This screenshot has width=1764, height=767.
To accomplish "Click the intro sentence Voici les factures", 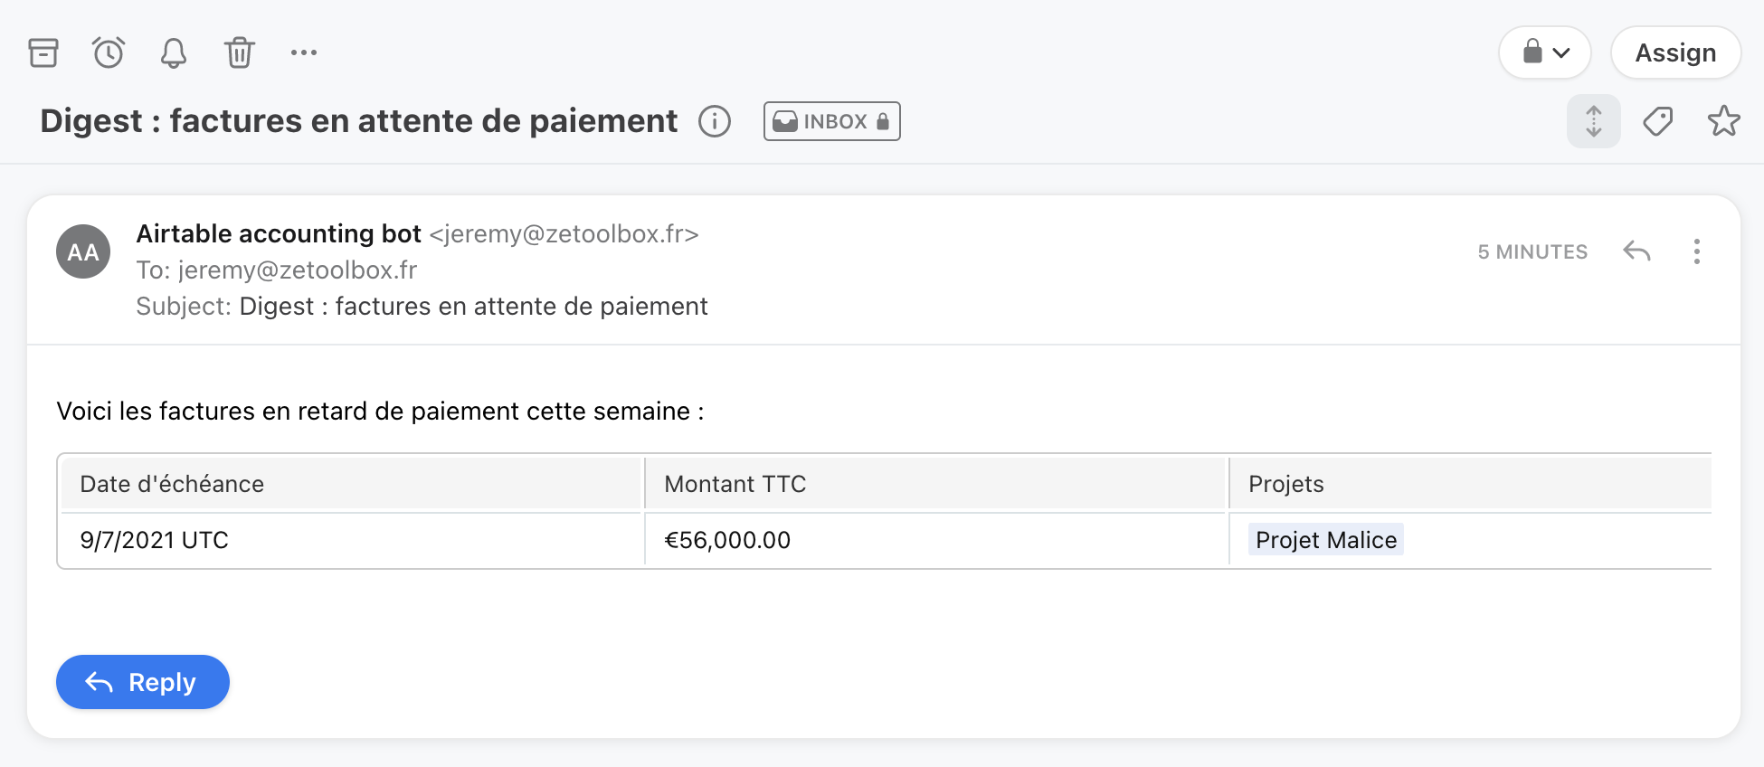I will [x=380, y=412].
